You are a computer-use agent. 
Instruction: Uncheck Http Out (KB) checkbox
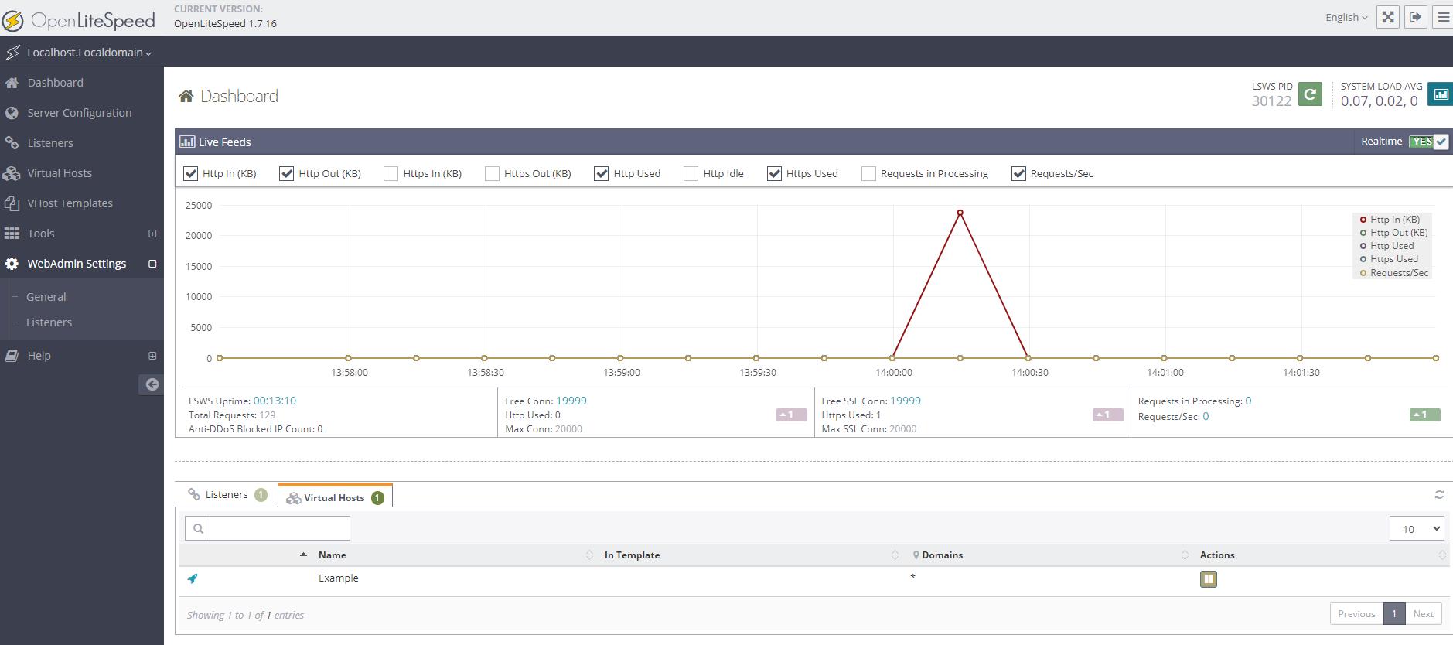286,173
